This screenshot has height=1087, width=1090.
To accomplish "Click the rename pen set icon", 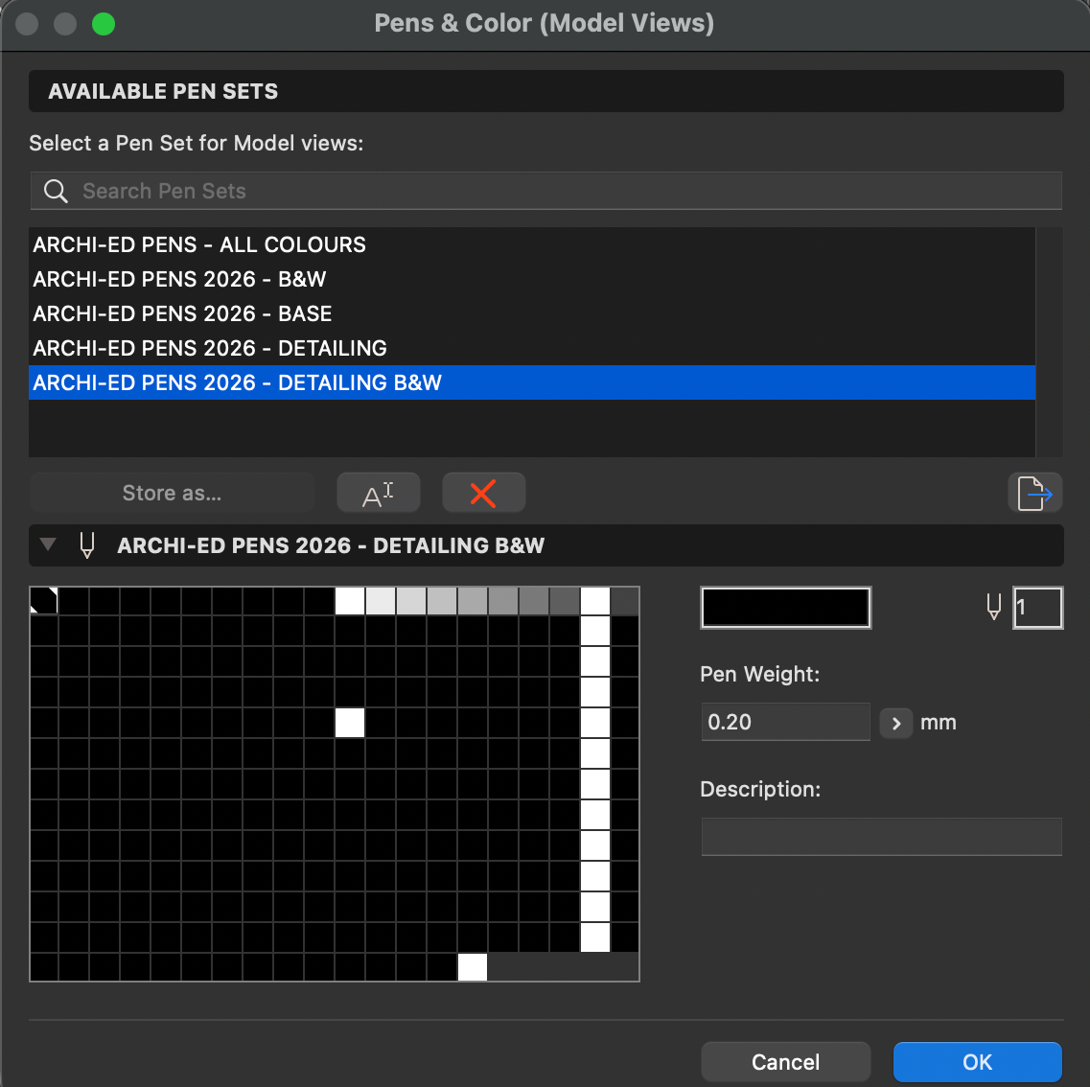I will pyautogui.click(x=379, y=494).
